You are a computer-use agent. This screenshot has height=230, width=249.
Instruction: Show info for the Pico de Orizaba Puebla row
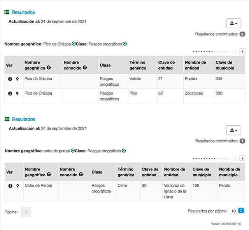[x=10, y=79]
